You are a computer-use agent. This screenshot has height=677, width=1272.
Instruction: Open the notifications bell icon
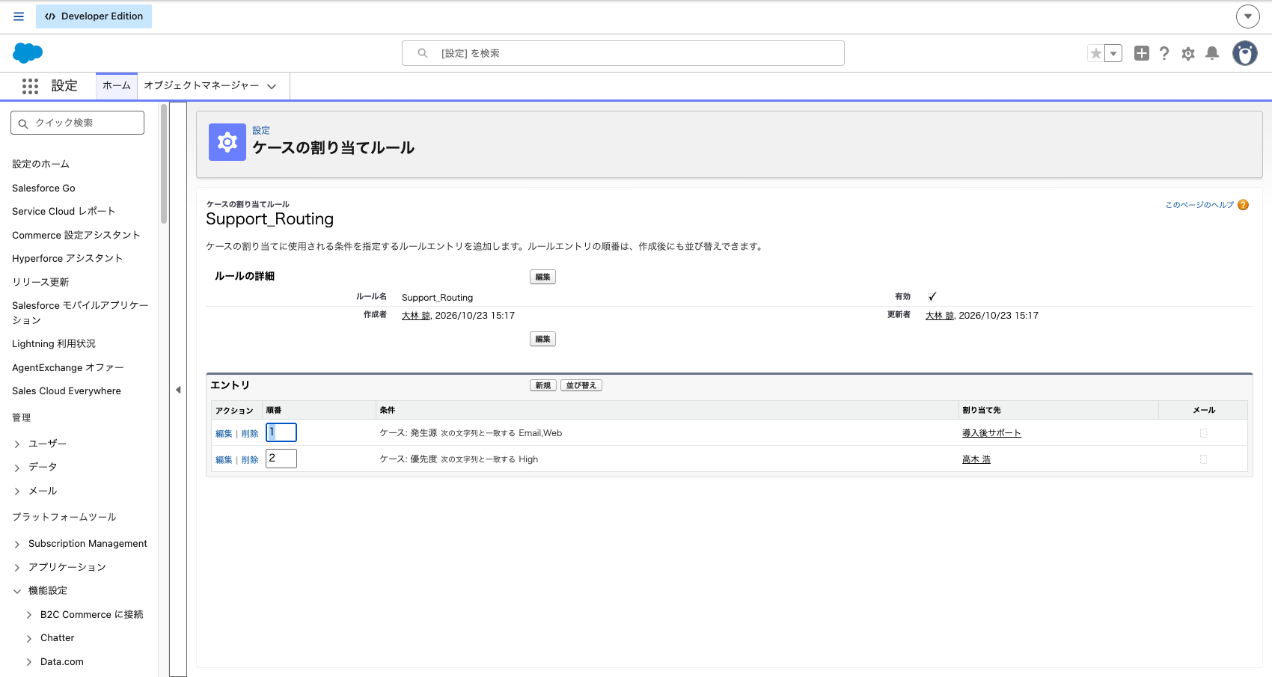pyautogui.click(x=1212, y=53)
